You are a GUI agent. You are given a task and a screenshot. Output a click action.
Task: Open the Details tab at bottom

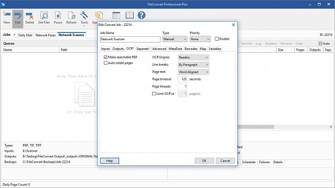click(x=278, y=162)
